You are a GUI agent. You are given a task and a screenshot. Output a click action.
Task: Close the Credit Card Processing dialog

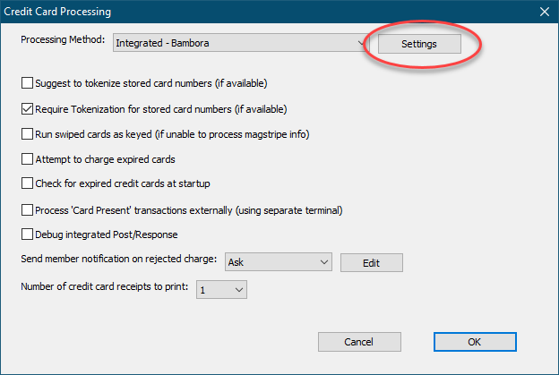coord(543,12)
